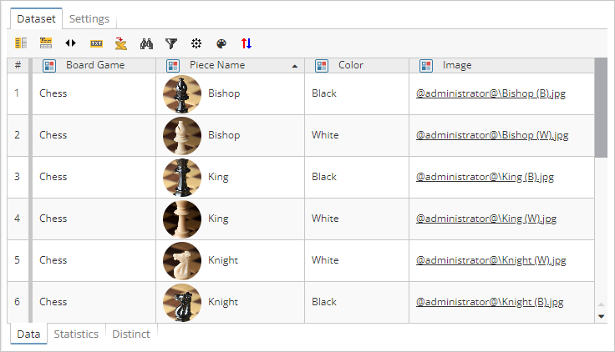
Task: Open link @administrator@\Bishop (B).jpg
Action: coord(490,93)
